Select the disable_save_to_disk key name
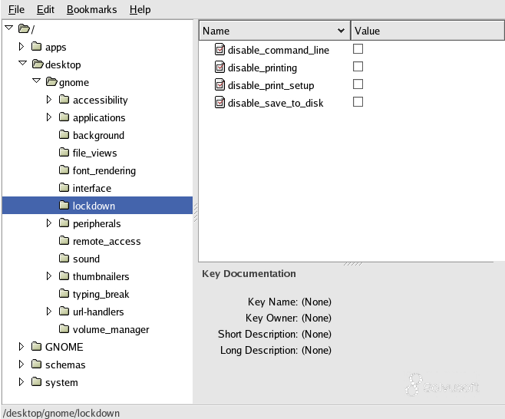Screen dimensions: 505x419 pos(276,104)
